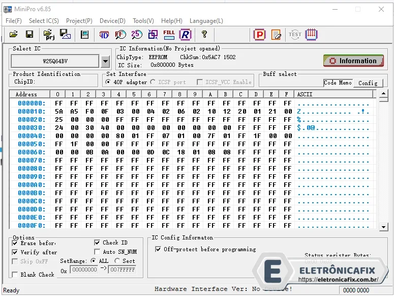
Task: Click the SetRange end address field 007FFFFF
Action: pyautogui.click(x=123, y=270)
